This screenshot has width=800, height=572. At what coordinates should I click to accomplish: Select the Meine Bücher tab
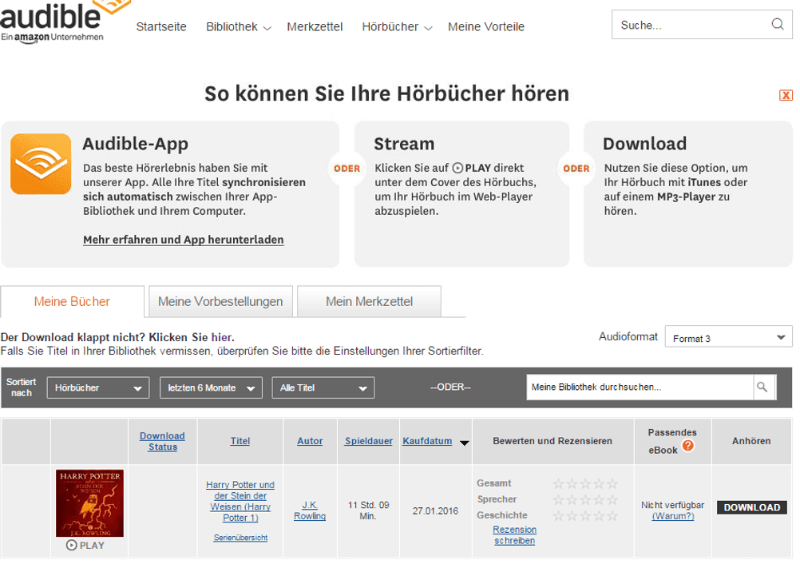click(72, 301)
